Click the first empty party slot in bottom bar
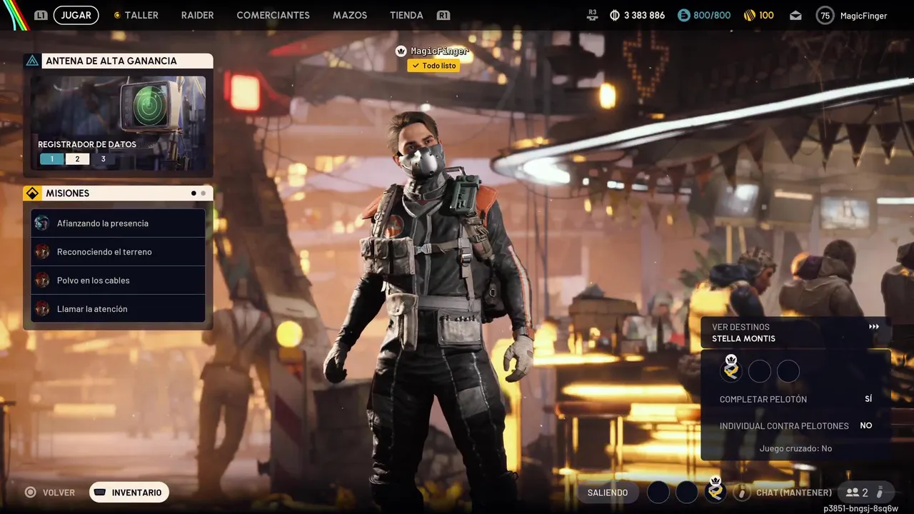914x514 pixels. click(658, 492)
